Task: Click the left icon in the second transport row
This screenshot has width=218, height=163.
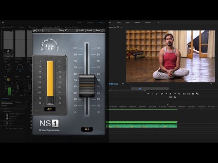Action: [170, 97]
